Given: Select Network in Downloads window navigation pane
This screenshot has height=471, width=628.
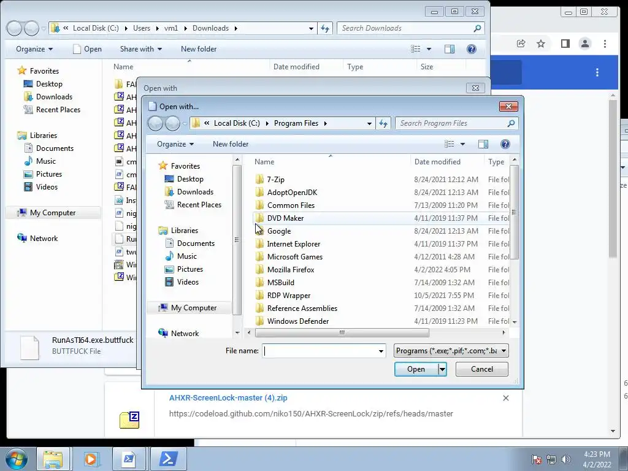Looking at the screenshot, I should point(37,239).
